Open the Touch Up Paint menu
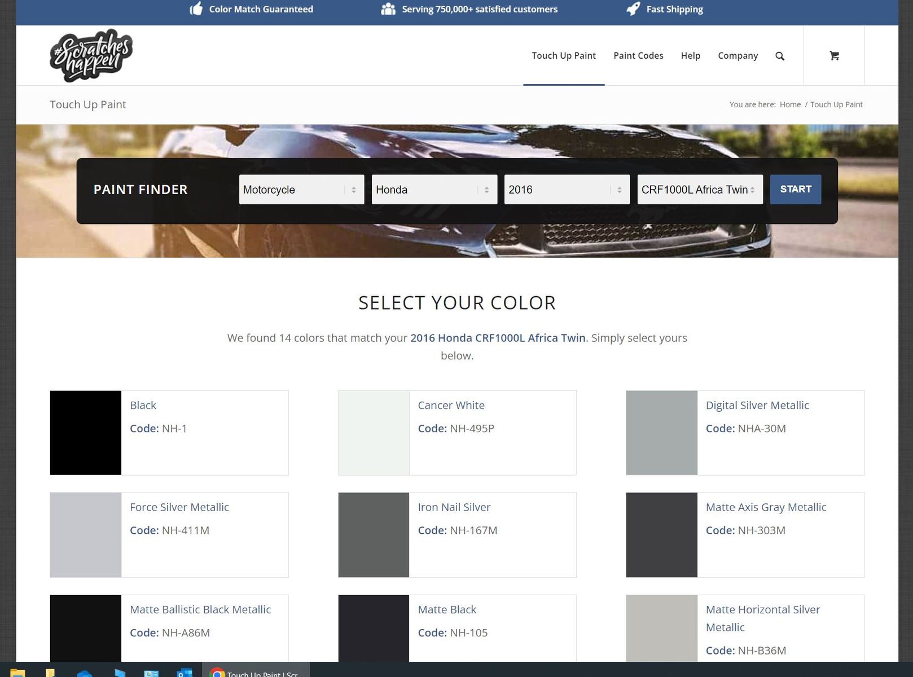Viewport: 913px width, 677px height. [564, 55]
